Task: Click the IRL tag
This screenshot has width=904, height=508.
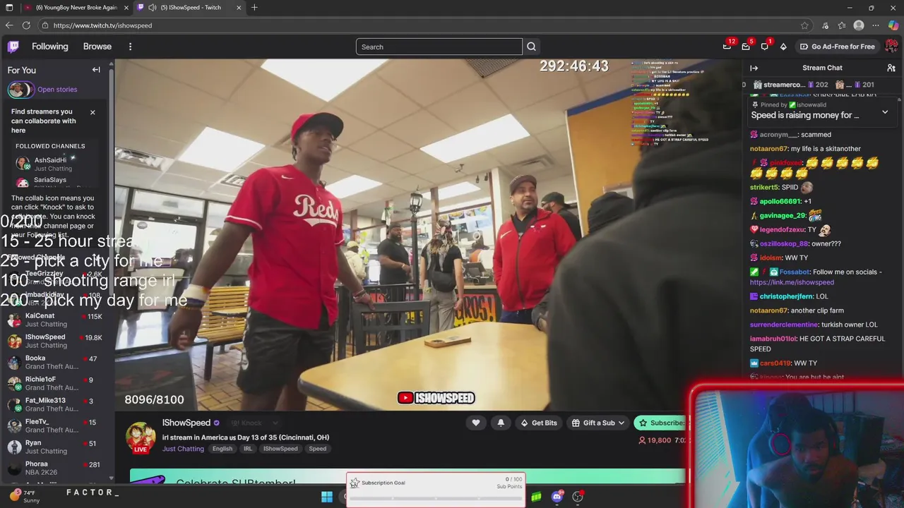Action: tap(248, 449)
